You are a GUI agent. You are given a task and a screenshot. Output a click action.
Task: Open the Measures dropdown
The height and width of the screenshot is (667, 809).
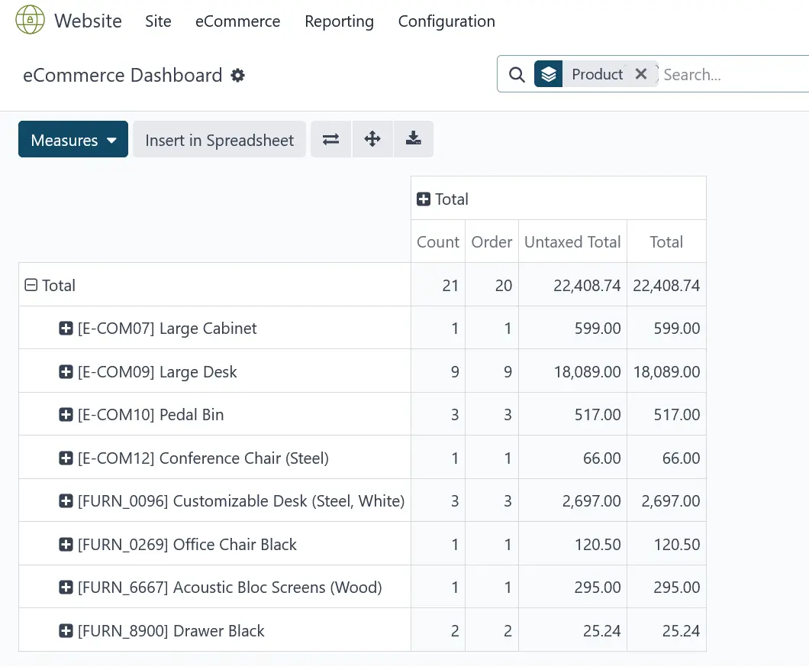(x=73, y=140)
